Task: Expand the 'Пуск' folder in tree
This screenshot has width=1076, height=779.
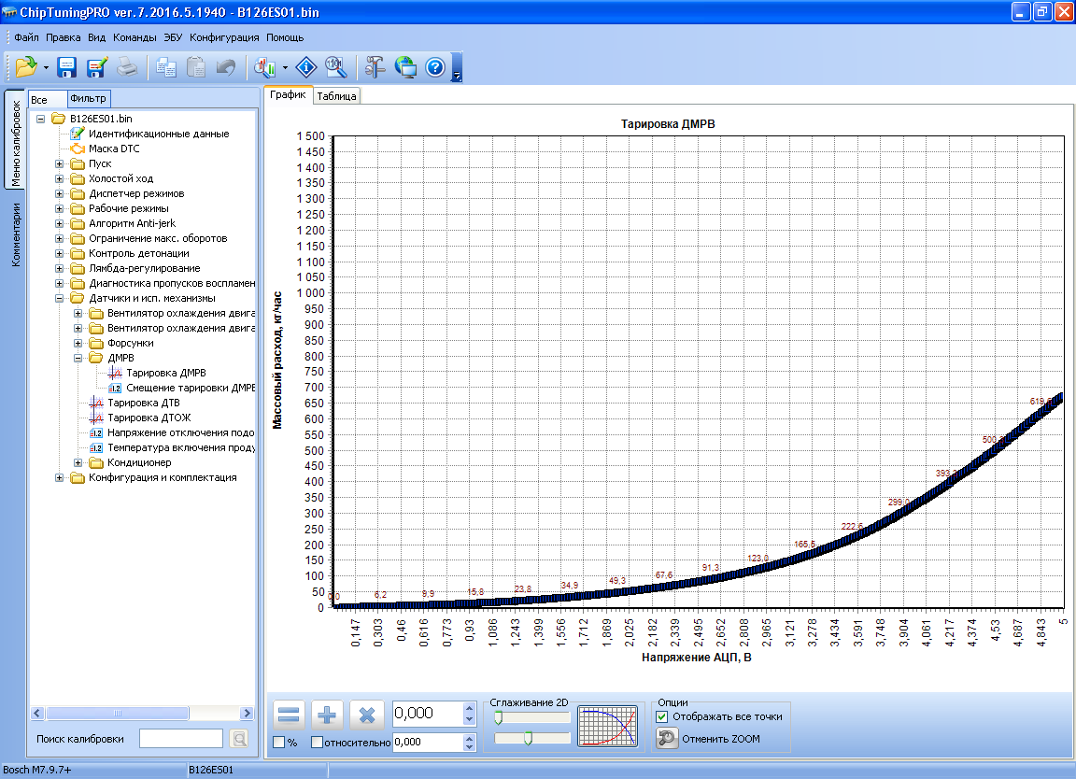Action: pyautogui.click(x=60, y=163)
